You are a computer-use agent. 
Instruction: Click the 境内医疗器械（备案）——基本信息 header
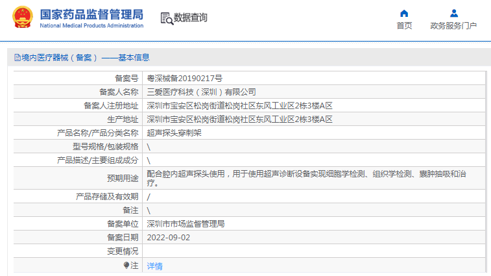[x=86, y=57]
